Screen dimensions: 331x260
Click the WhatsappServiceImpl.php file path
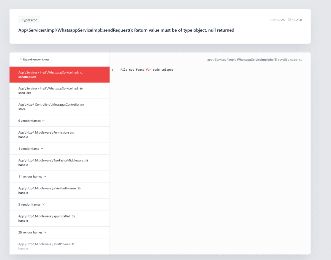click(x=254, y=60)
